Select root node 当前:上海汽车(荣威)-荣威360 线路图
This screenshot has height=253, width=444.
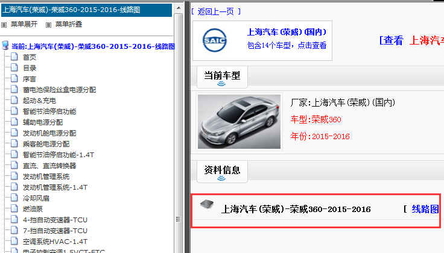click(x=93, y=46)
